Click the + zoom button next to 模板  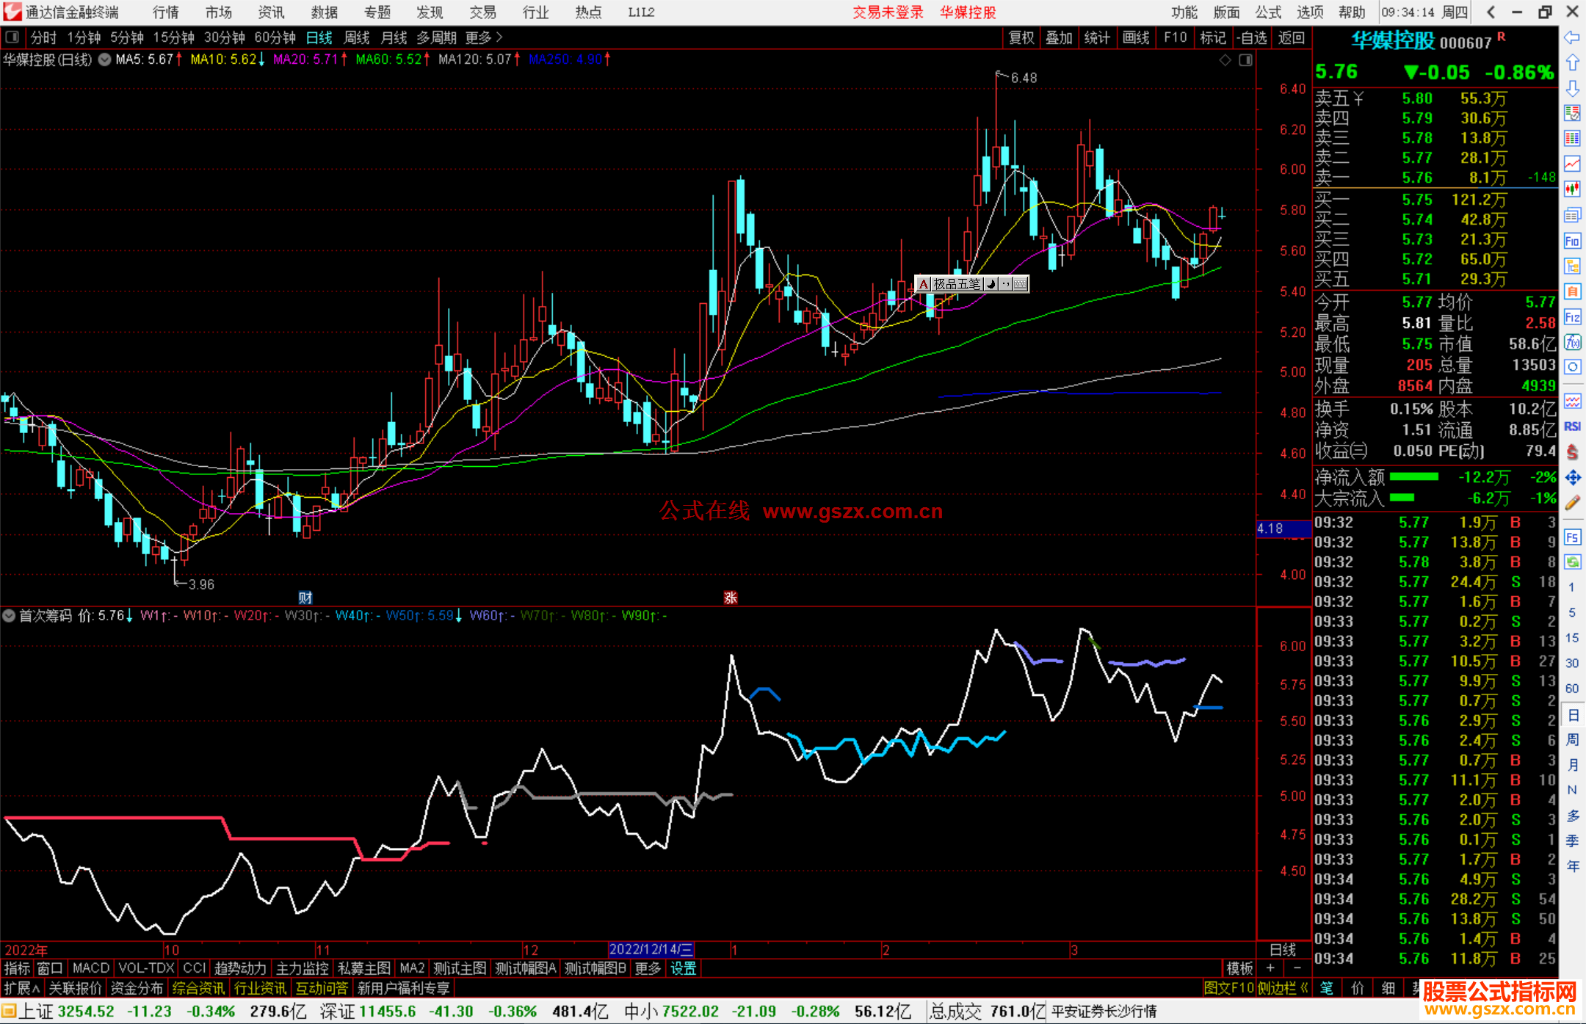coord(1271,968)
